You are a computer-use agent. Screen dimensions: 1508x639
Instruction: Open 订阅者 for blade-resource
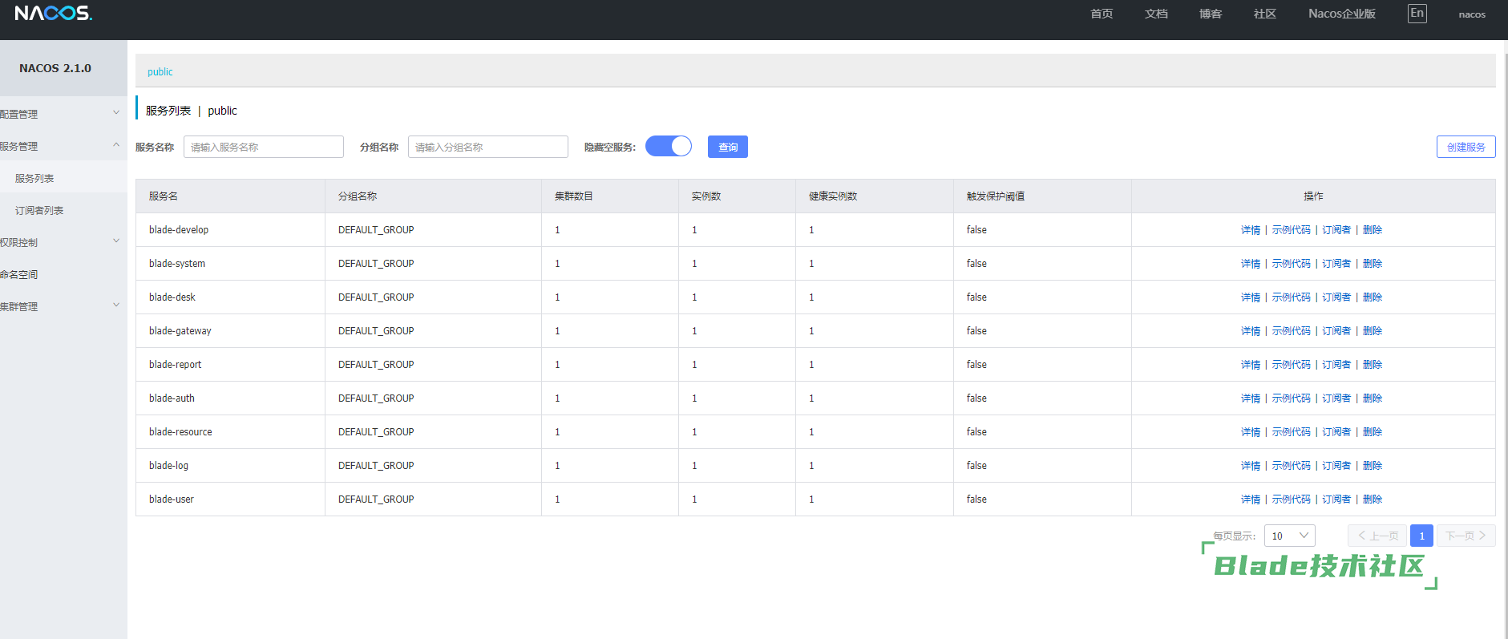1336,432
